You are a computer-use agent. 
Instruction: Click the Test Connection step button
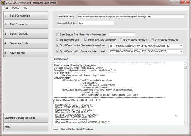(26, 24)
